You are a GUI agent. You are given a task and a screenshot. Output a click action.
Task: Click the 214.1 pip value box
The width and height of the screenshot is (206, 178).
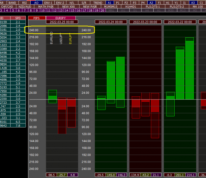(191, 175)
